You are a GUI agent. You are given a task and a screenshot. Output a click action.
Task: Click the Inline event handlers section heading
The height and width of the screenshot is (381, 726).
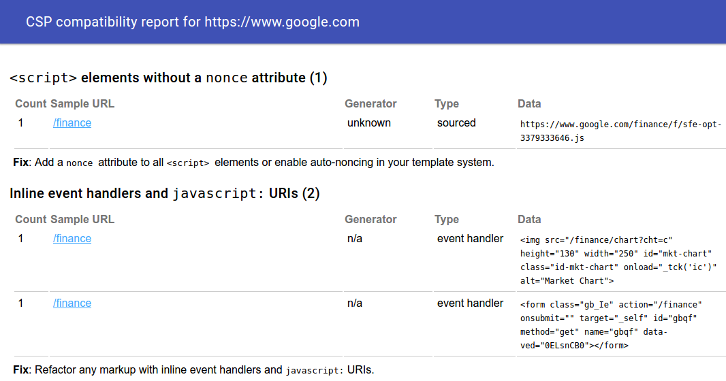point(164,194)
